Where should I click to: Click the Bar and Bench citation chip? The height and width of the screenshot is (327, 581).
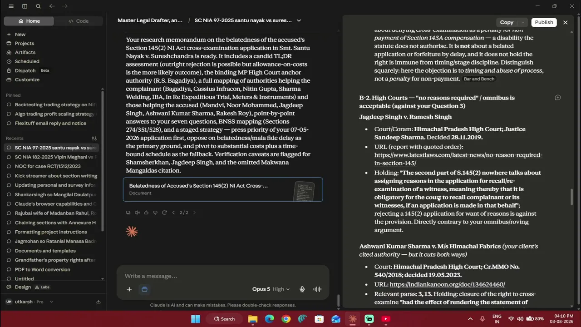coord(478,79)
